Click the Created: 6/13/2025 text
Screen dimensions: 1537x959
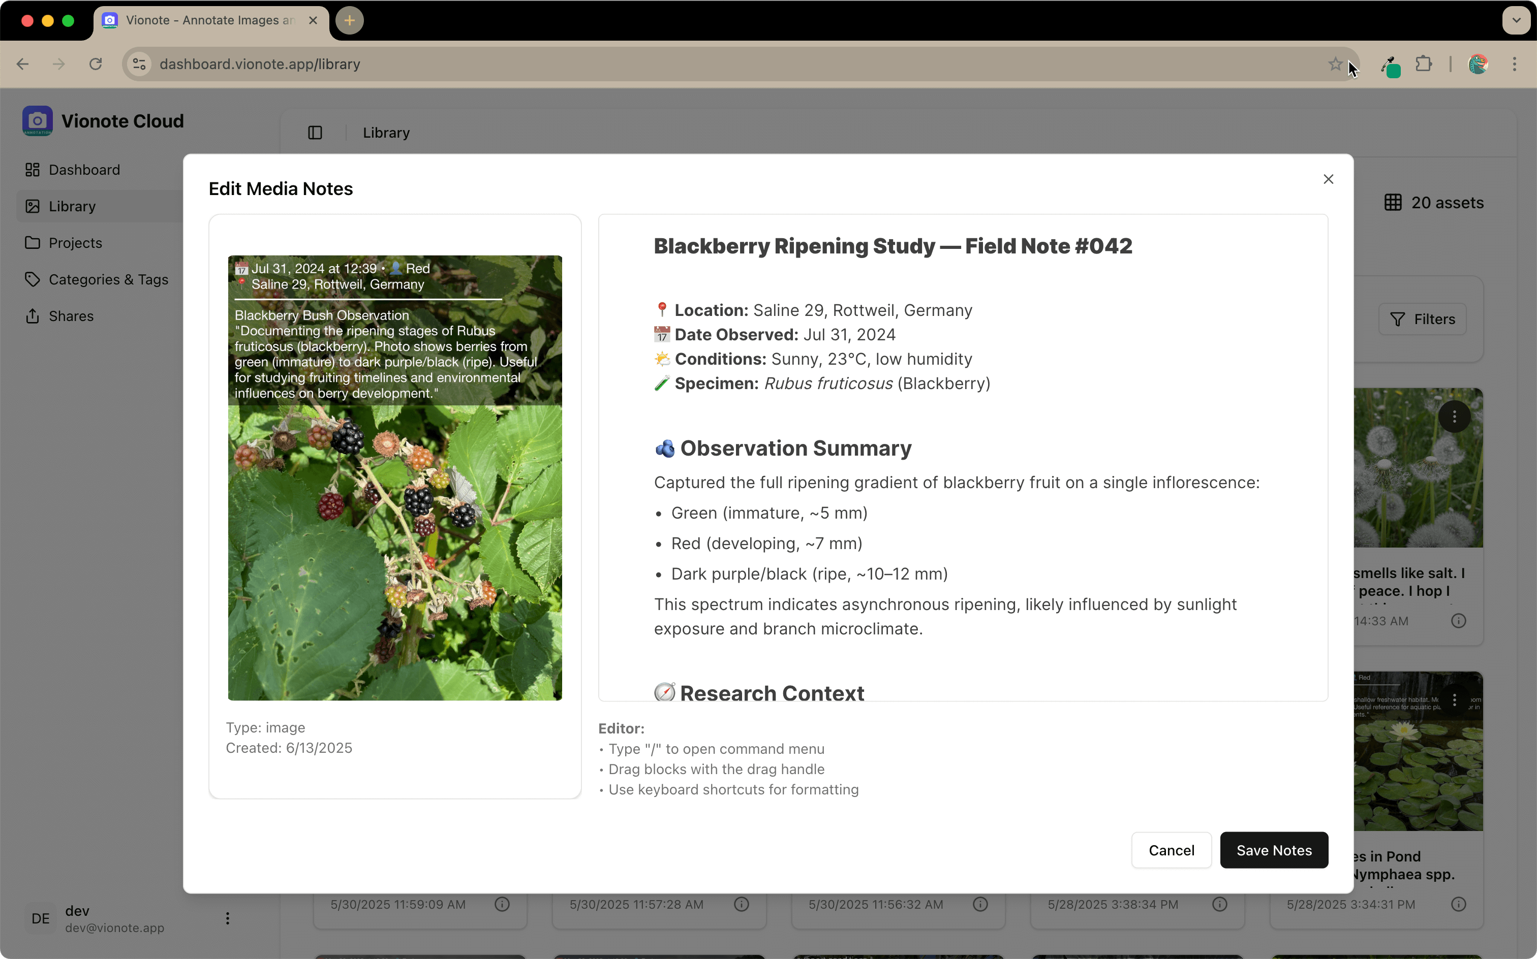[x=289, y=748]
